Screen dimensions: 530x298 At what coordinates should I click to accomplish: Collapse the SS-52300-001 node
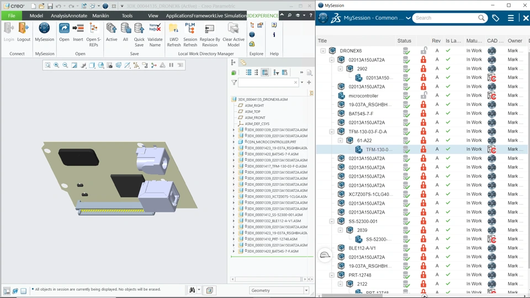(x=332, y=221)
